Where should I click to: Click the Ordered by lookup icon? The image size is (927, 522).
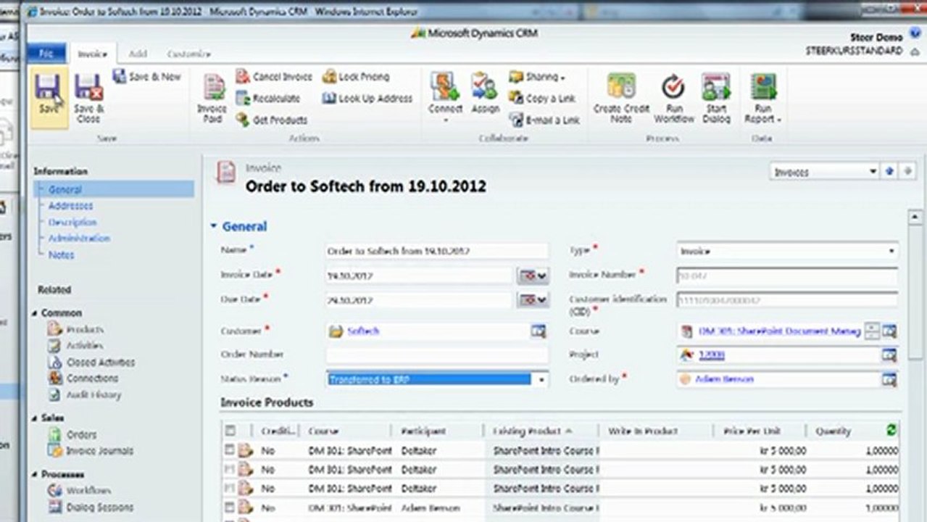(x=890, y=379)
